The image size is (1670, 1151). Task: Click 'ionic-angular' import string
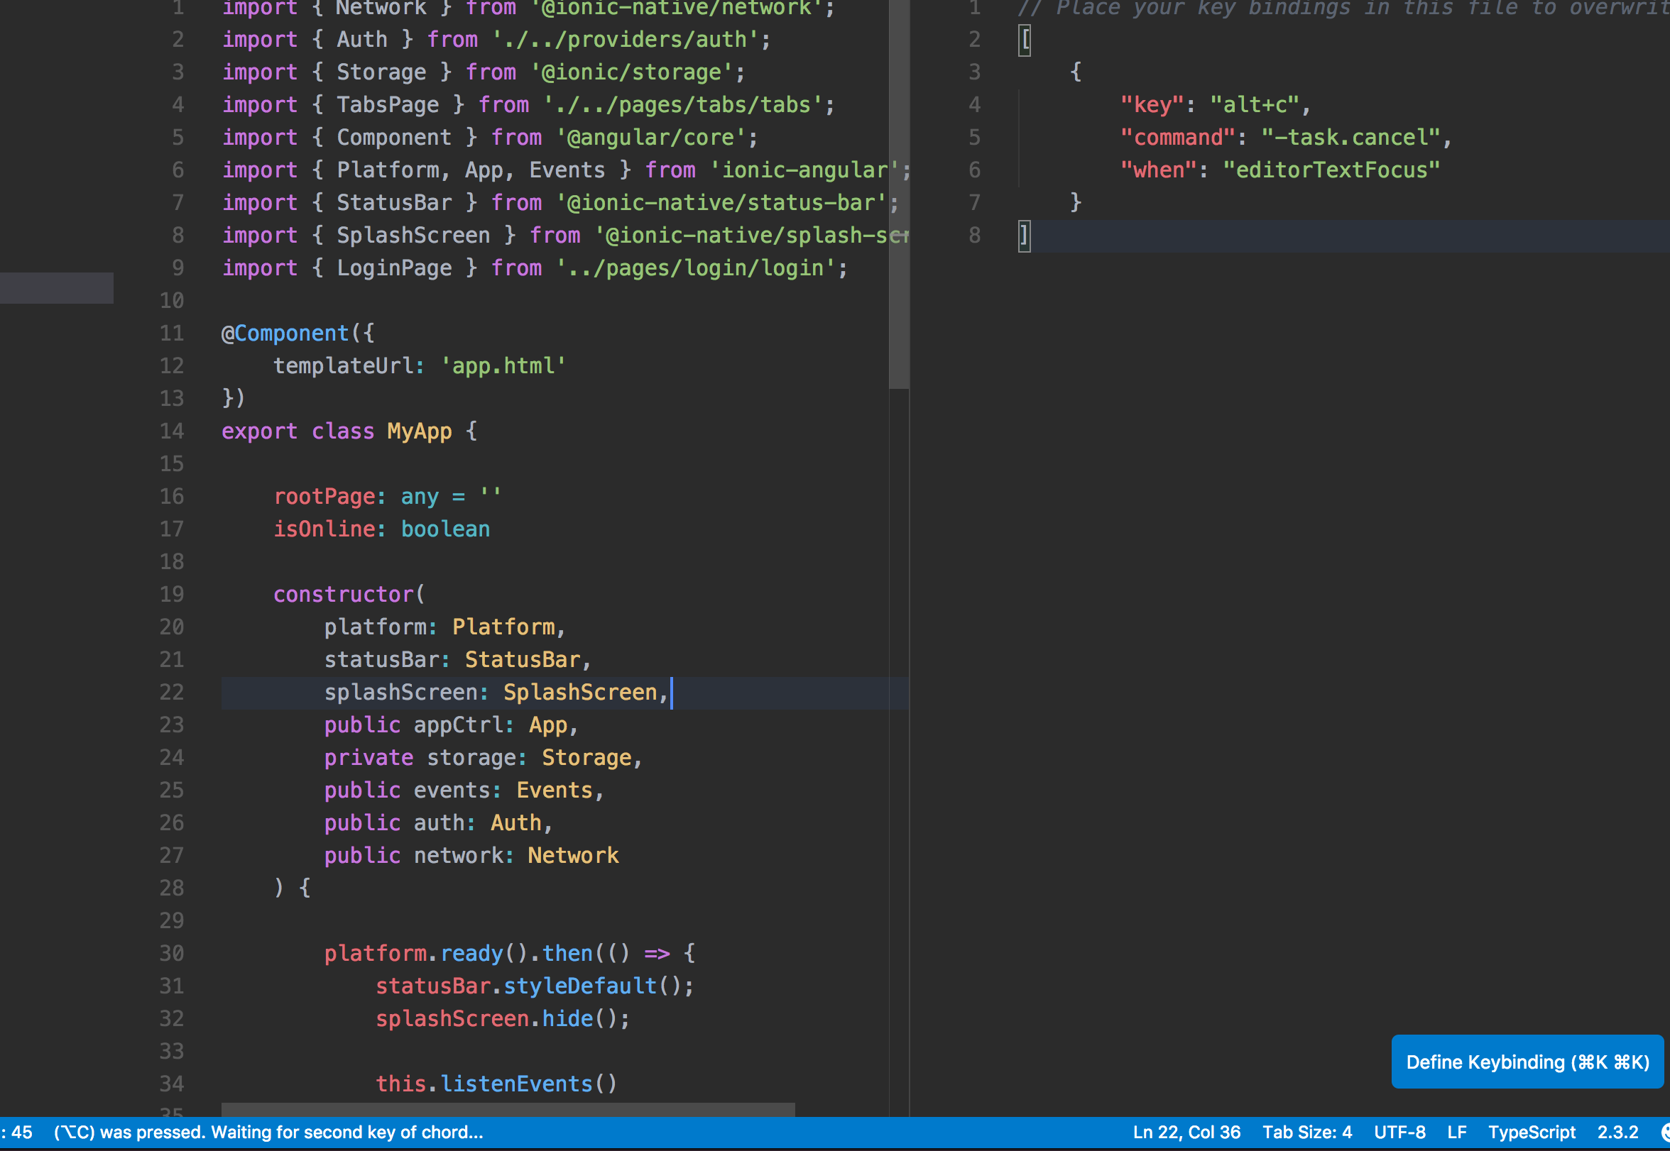click(804, 170)
